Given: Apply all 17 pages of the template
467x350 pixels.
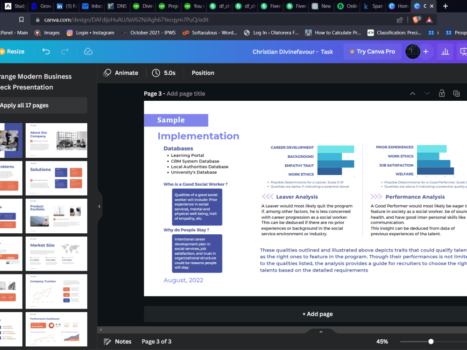Looking at the screenshot, I should (43, 105).
